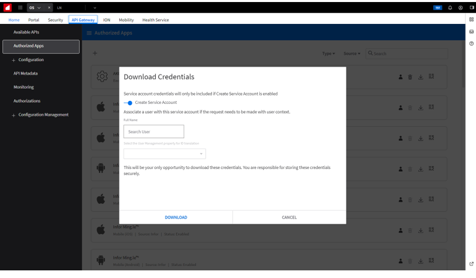Click the plus icon to add app
The width and height of the screenshot is (476, 278).
95,53
